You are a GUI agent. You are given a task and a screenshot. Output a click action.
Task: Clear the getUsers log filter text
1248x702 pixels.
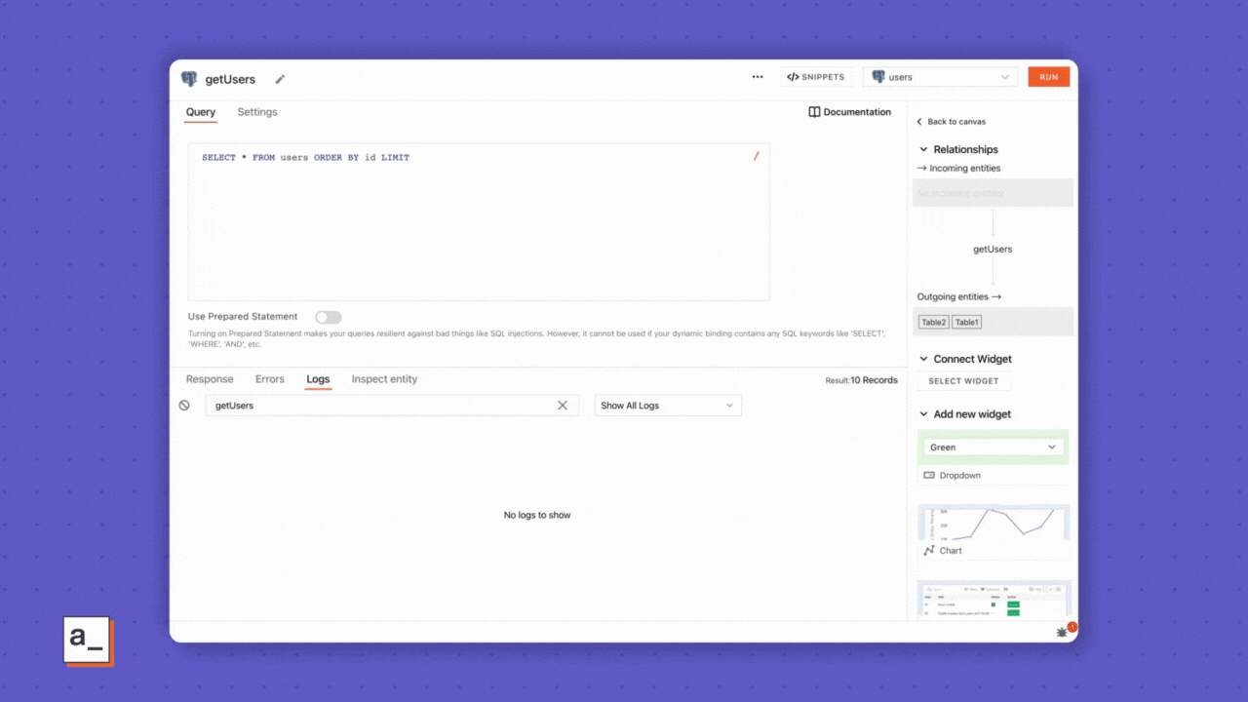coord(562,406)
